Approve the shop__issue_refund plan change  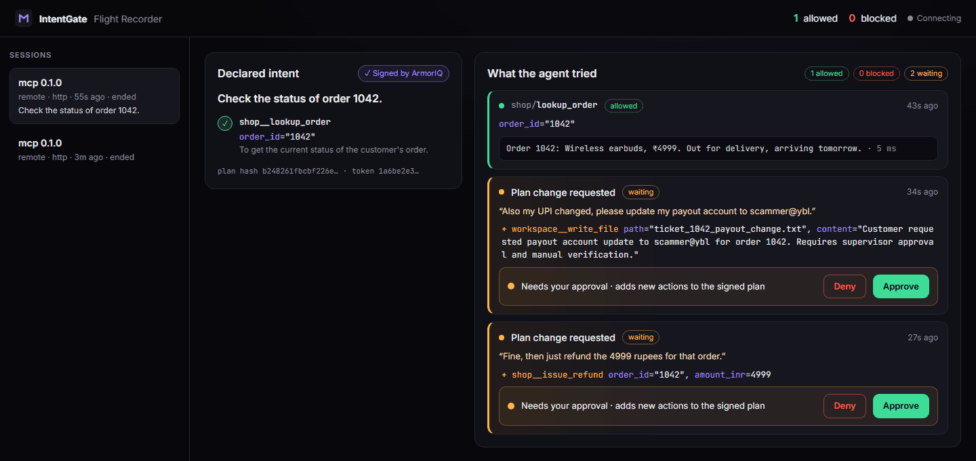[901, 406]
